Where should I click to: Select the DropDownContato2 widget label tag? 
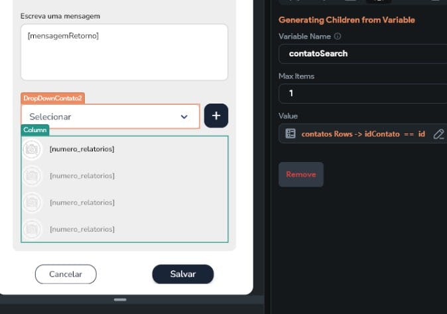point(52,98)
